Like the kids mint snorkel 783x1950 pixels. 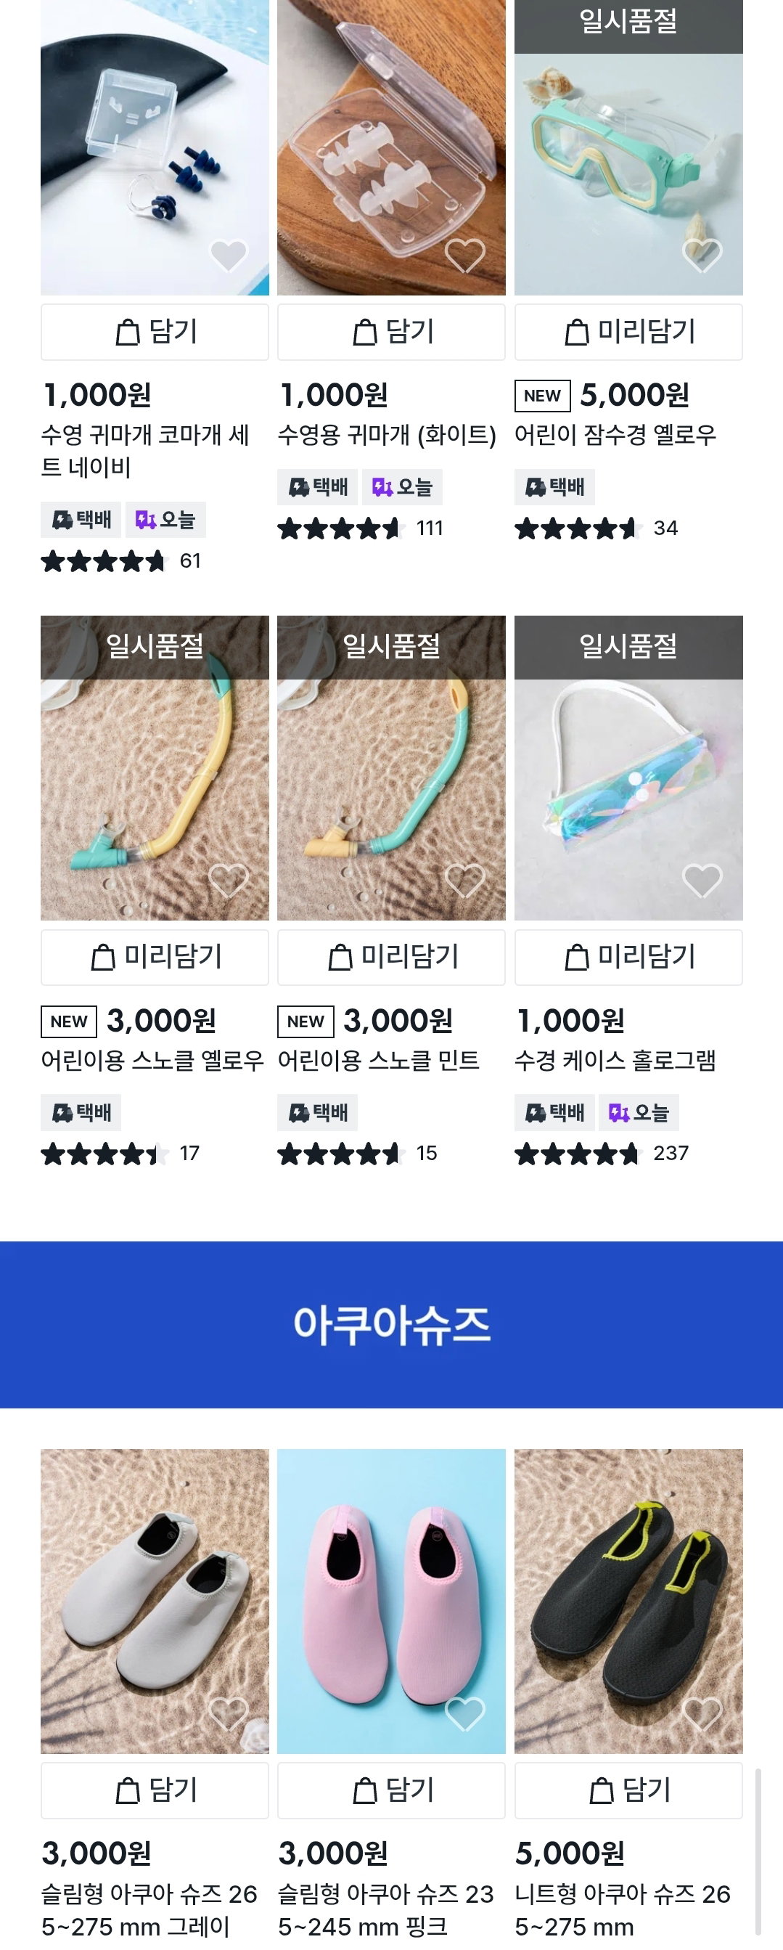point(465,881)
